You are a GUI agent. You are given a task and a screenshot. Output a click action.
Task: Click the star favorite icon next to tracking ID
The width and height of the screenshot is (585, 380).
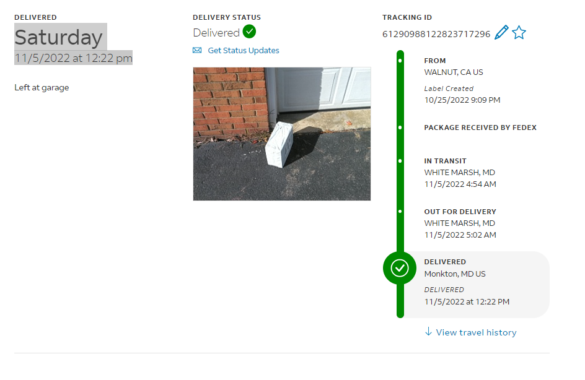[x=519, y=33]
